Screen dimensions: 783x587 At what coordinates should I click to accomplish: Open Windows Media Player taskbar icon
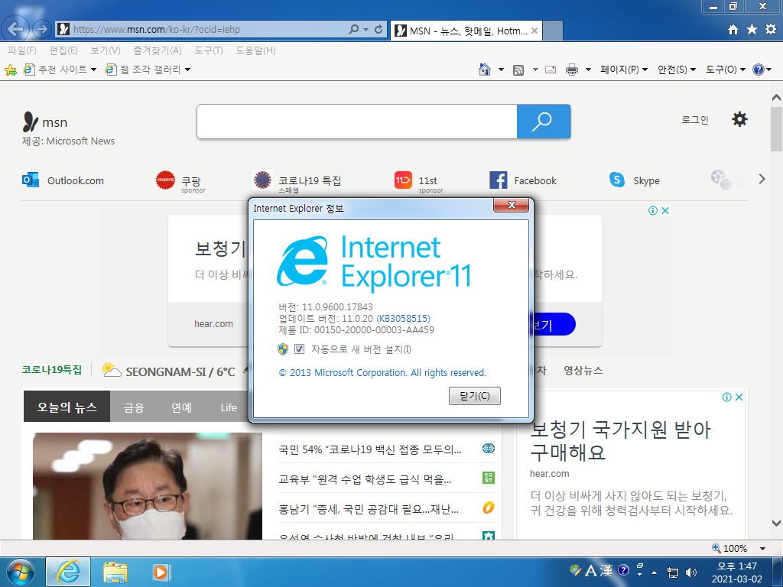[161, 572]
